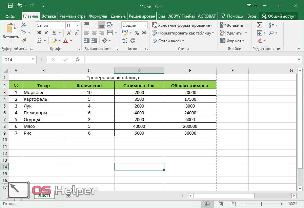Switch to Page Layout view in status bar
This screenshot has width=304, height=208.
click(220, 204)
